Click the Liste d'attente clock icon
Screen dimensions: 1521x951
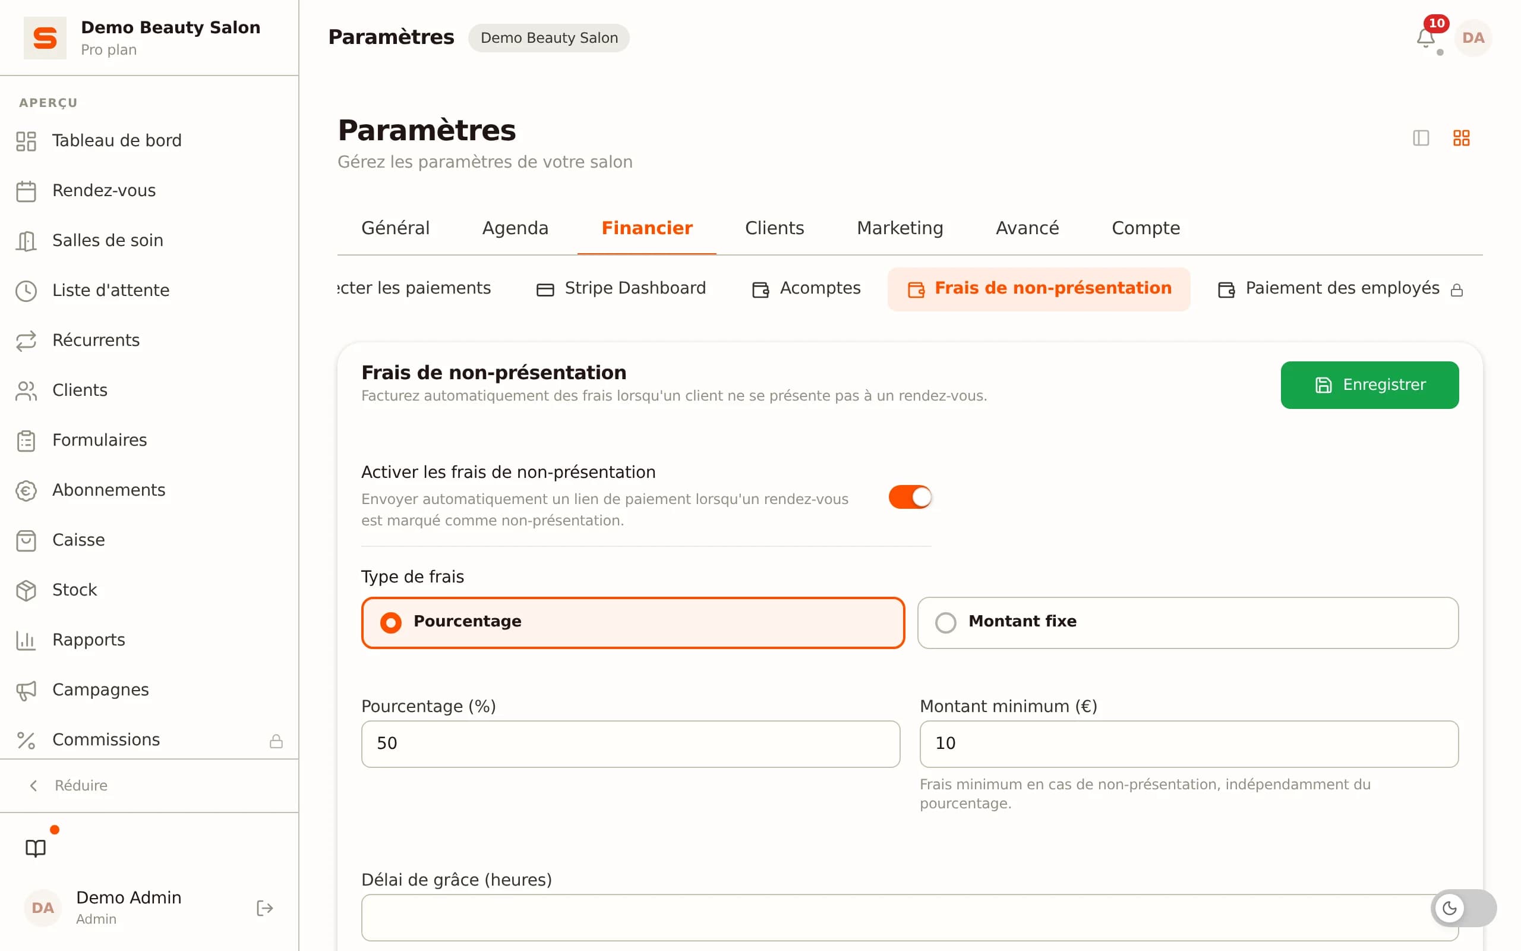point(26,291)
